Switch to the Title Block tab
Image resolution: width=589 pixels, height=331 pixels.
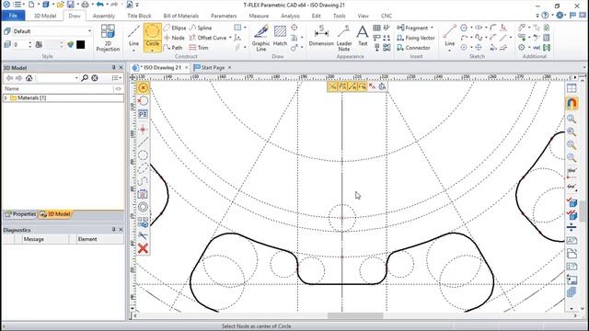[x=139, y=16]
